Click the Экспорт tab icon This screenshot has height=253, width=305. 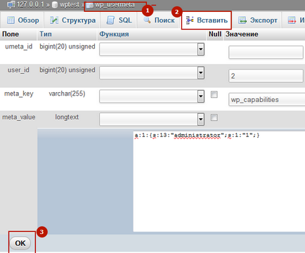(x=242, y=20)
